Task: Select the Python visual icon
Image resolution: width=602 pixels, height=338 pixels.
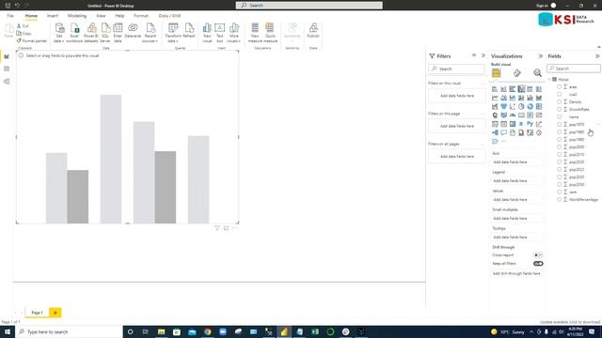Action: 531,124
